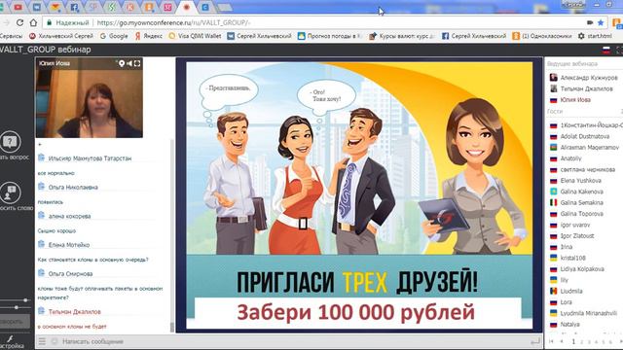Open the Visa QIWI Wallet bookmark
Image resolution: width=623 pixels, height=350 pixels.
(195, 36)
